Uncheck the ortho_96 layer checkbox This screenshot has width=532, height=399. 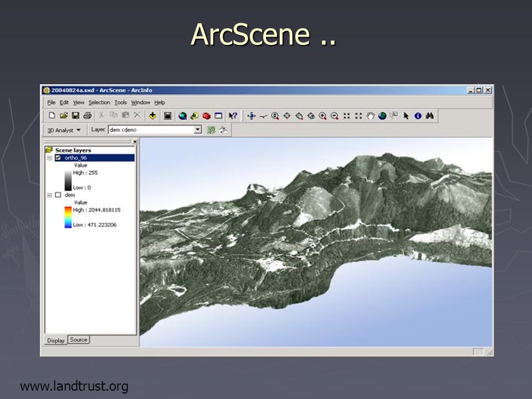[58, 158]
